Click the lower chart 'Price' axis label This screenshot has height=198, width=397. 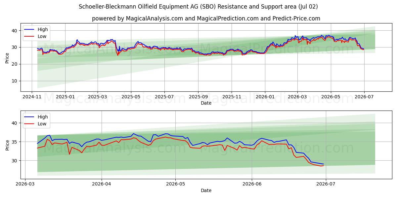[7, 145]
